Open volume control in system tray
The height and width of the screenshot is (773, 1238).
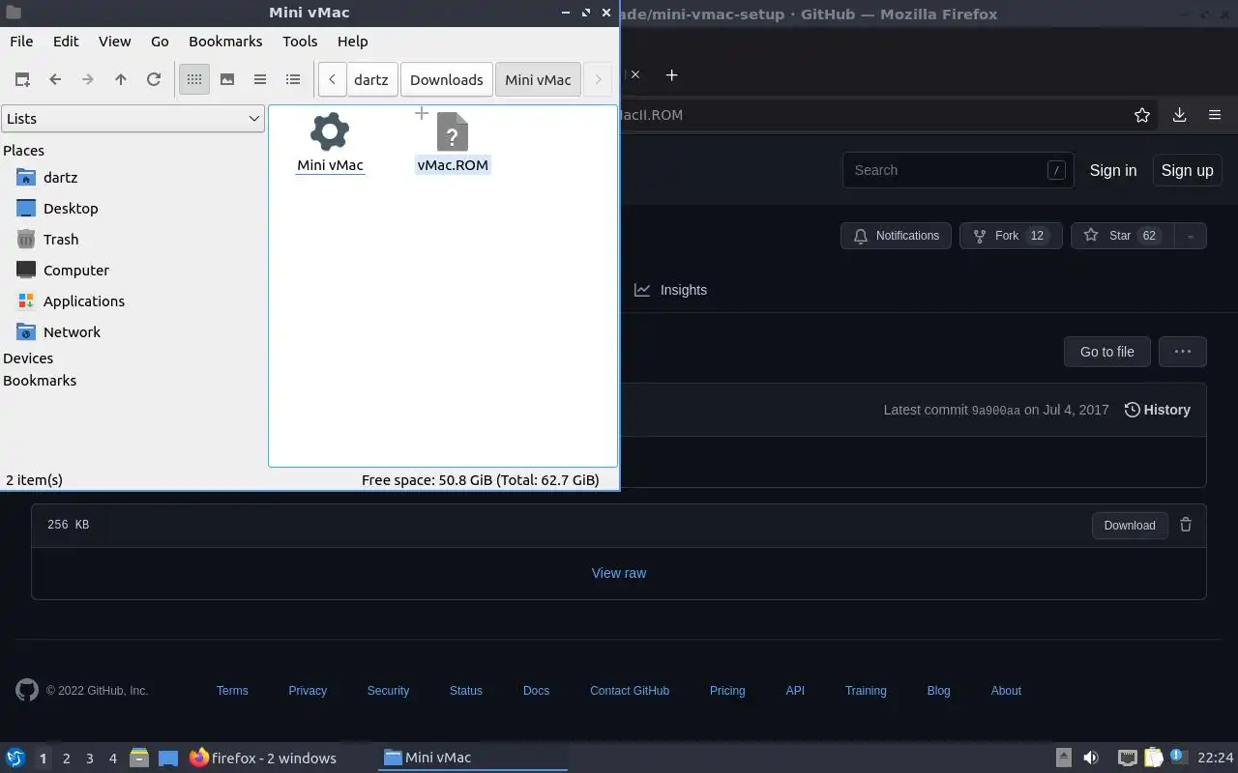tap(1091, 758)
